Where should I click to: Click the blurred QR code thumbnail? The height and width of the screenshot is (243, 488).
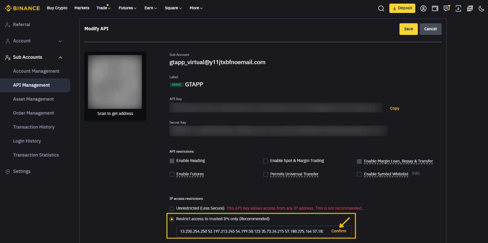point(115,82)
